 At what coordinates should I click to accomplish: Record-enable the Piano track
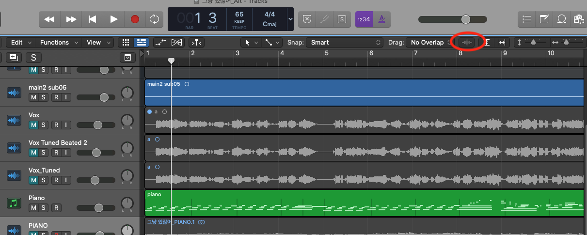tap(56, 208)
